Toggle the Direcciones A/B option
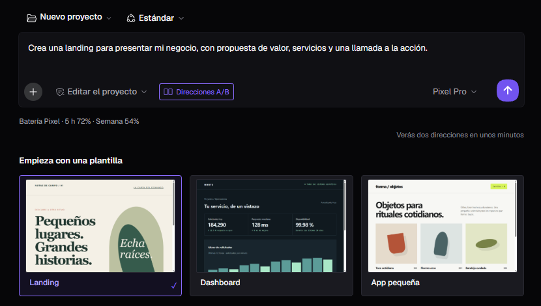Viewport: 541px width, 306px height. pos(196,92)
